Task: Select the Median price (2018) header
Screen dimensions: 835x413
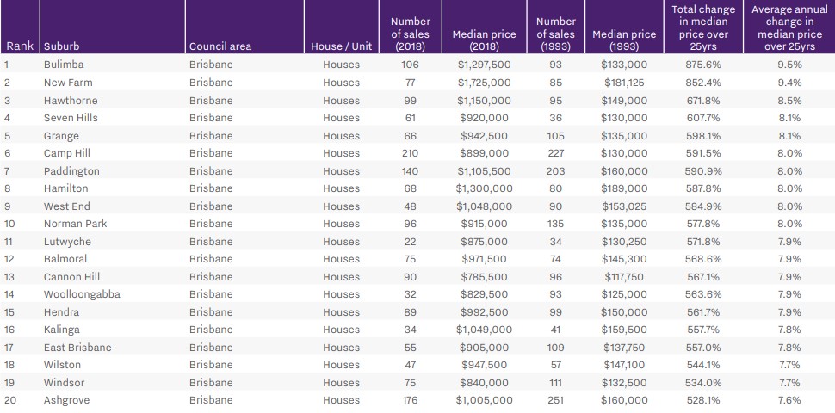Action: 484,40
